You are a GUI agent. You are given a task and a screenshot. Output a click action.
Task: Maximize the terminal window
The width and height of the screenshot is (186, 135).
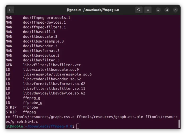coord(167,10)
